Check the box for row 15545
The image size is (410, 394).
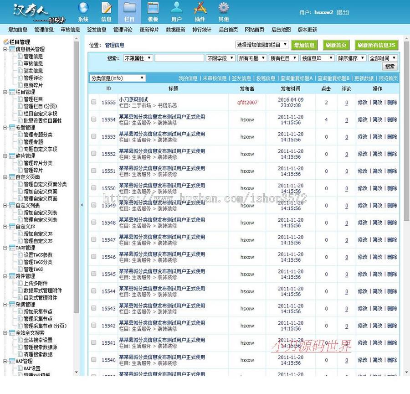point(93,274)
